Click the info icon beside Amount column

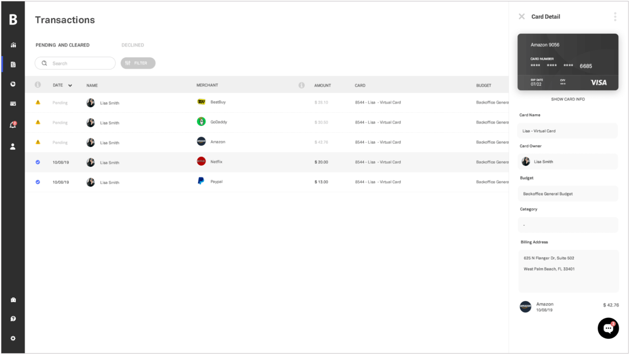[x=301, y=85]
